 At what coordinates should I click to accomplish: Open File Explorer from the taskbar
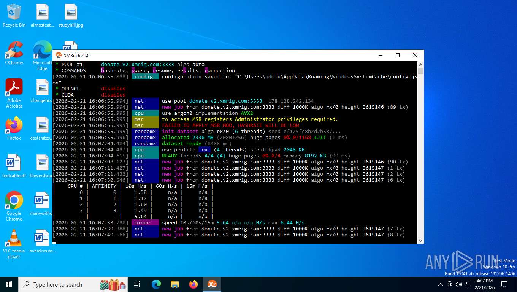175,284
